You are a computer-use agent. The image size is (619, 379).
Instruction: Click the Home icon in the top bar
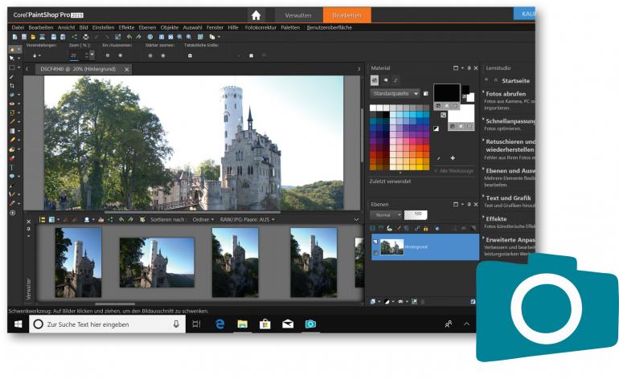pos(256,15)
